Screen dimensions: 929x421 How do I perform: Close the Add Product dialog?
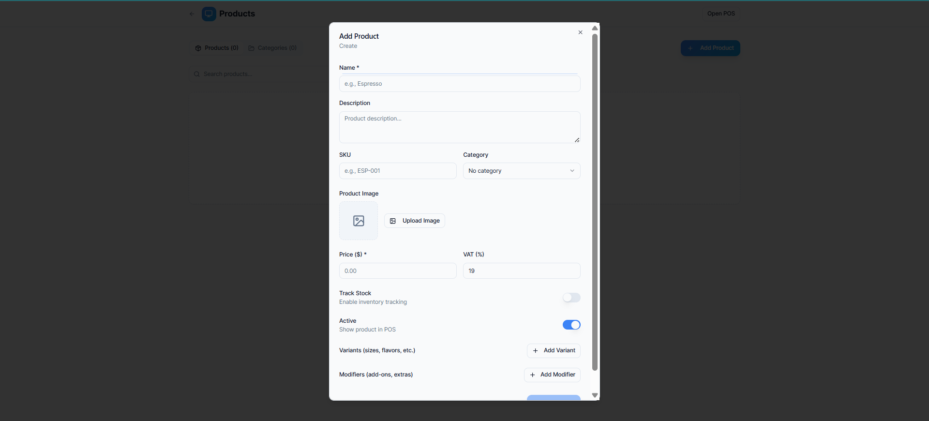pyautogui.click(x=580, y=32)
